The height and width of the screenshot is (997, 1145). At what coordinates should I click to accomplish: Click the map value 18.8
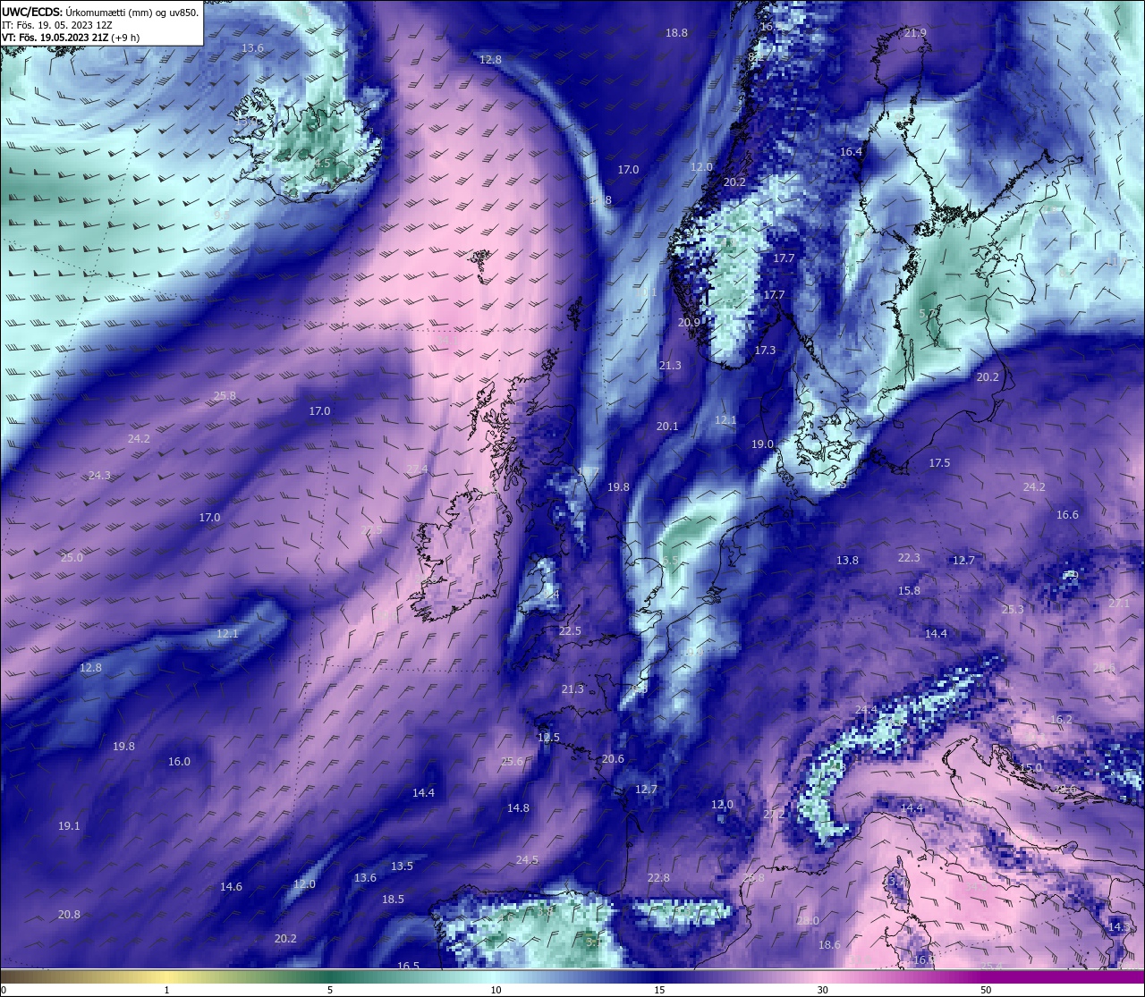(x=676, y=33)
